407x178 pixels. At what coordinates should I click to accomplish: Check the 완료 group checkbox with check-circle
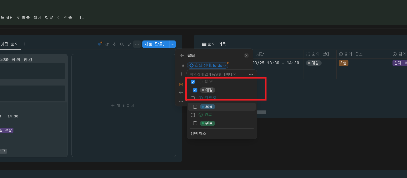point(193,115)
